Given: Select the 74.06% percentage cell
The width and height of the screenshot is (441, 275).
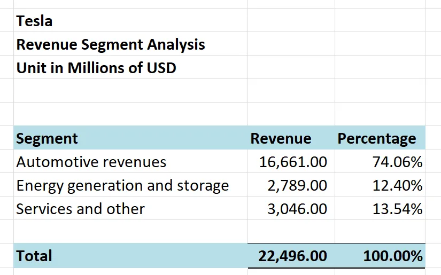Looking at the screenshot, I should click(380, 161).
